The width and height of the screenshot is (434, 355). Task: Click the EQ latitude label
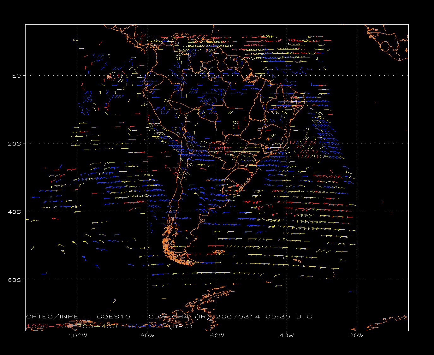click(16, 76)
